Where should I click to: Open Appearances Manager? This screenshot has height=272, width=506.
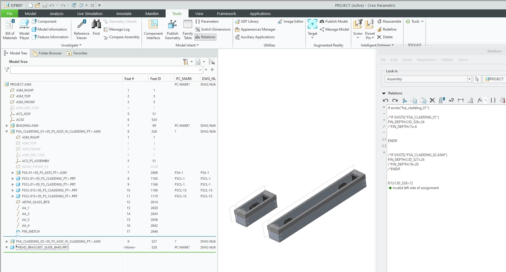255,29
